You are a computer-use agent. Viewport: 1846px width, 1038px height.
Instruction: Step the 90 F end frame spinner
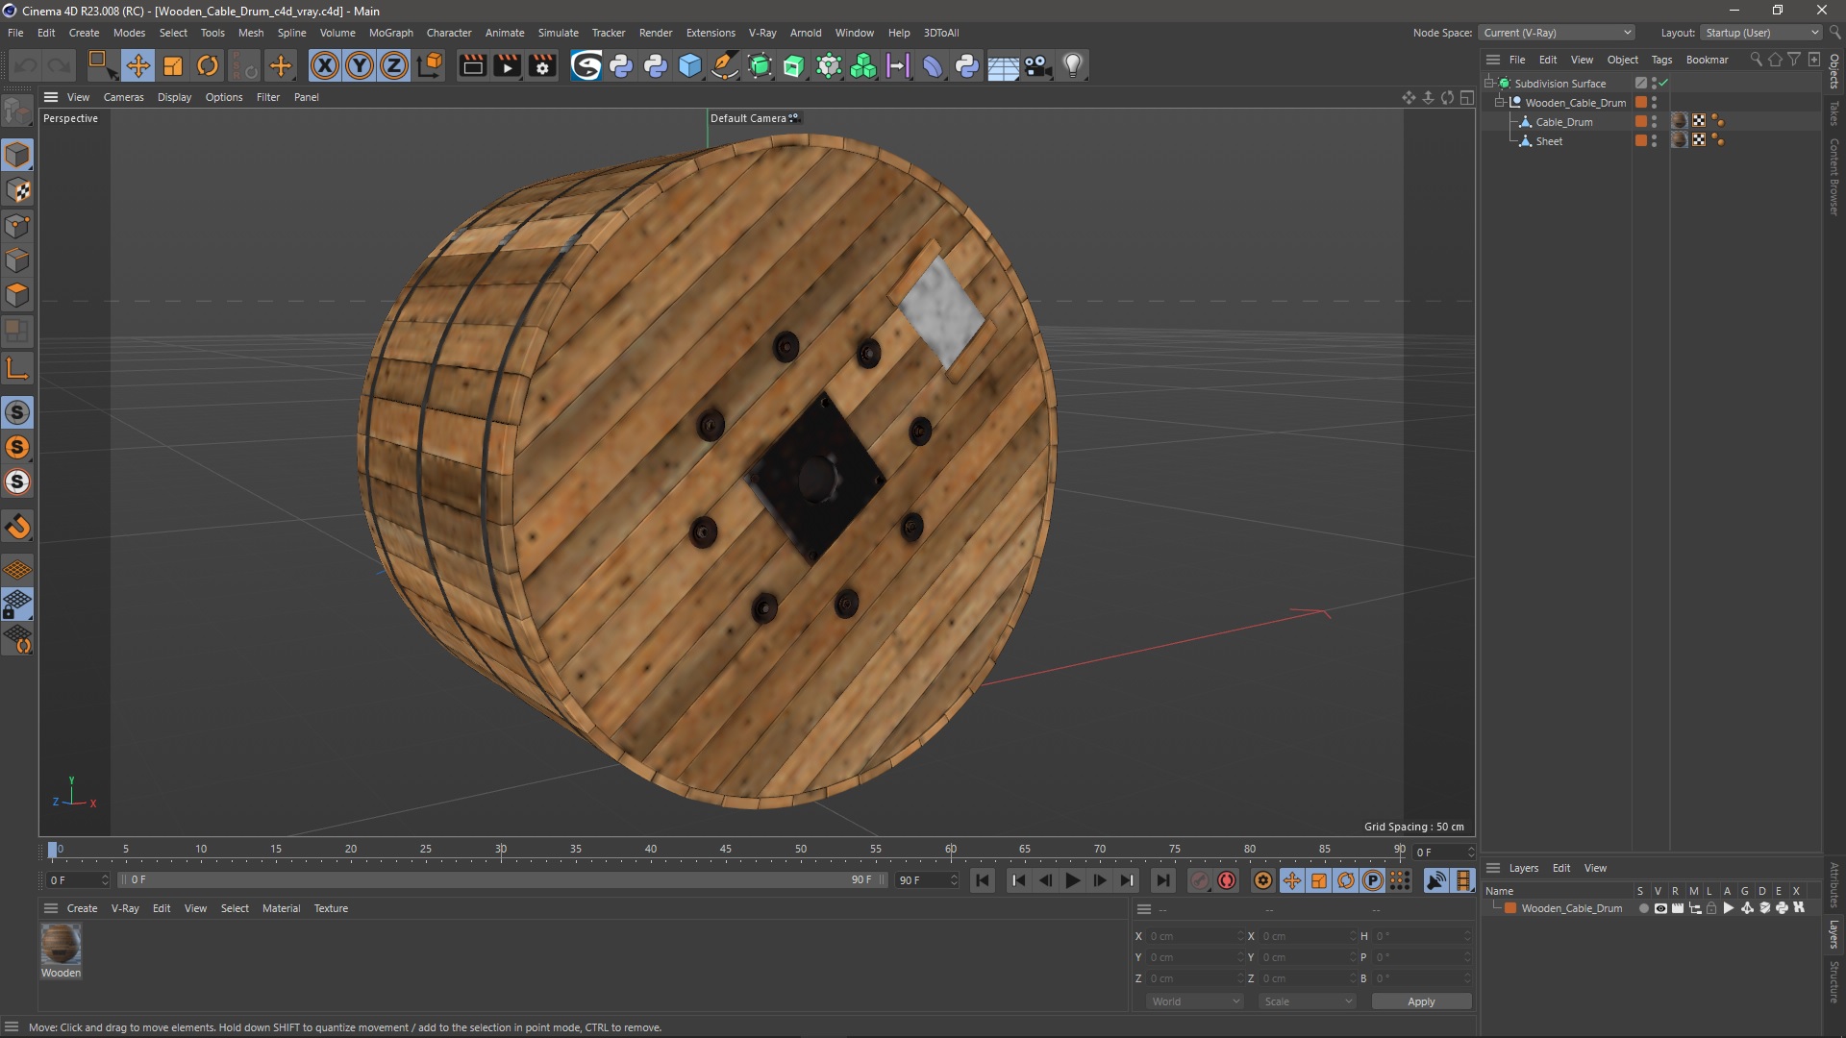(954, 880)
